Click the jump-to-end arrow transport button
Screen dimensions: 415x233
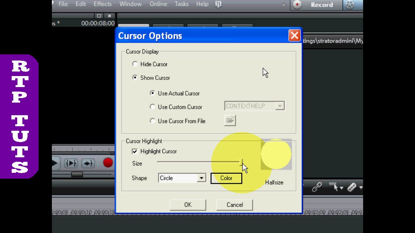click(x=88, y=163)
